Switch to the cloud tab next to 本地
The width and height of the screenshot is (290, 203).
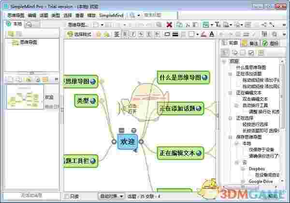click(32, 25)
